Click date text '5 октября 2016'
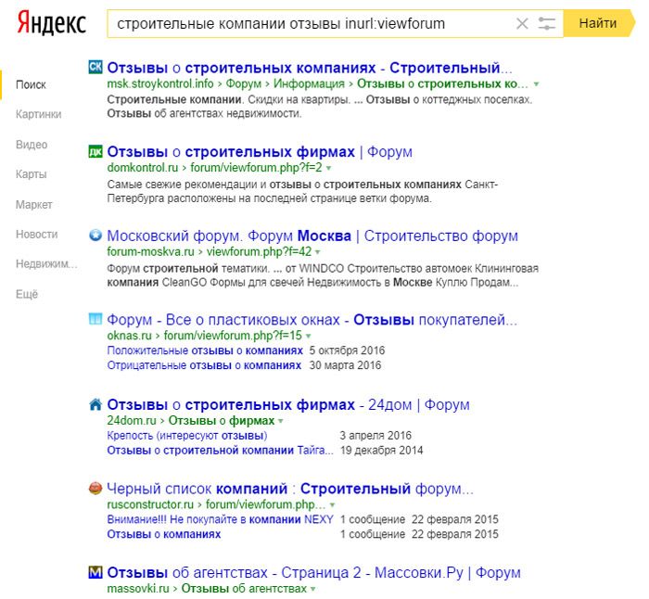 tap(347, 350)
